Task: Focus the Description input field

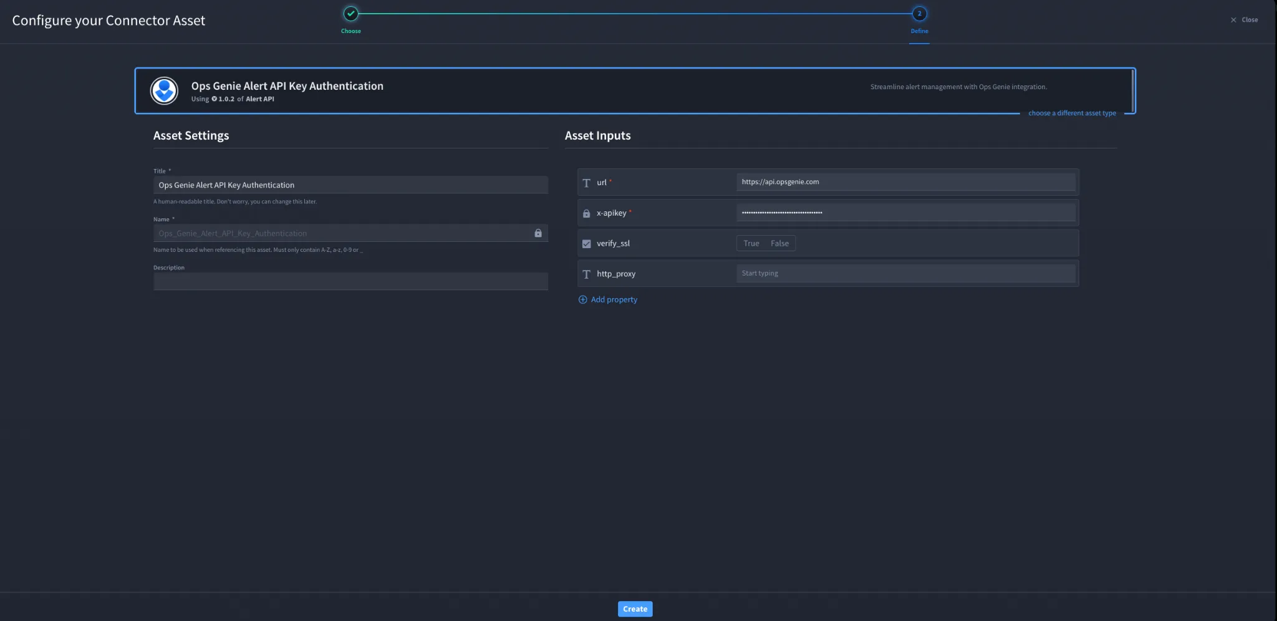Action: [350, 281]
